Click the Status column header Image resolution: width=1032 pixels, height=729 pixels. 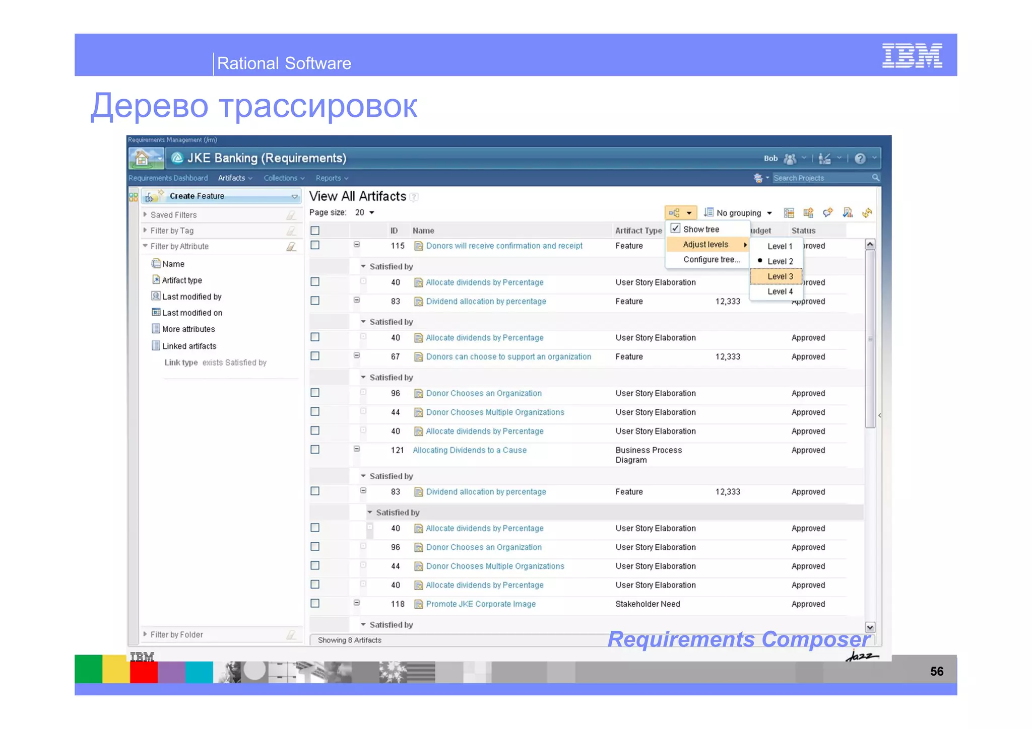803,231
